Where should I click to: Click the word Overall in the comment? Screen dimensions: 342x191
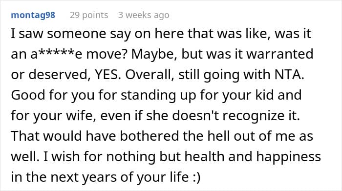150,75
